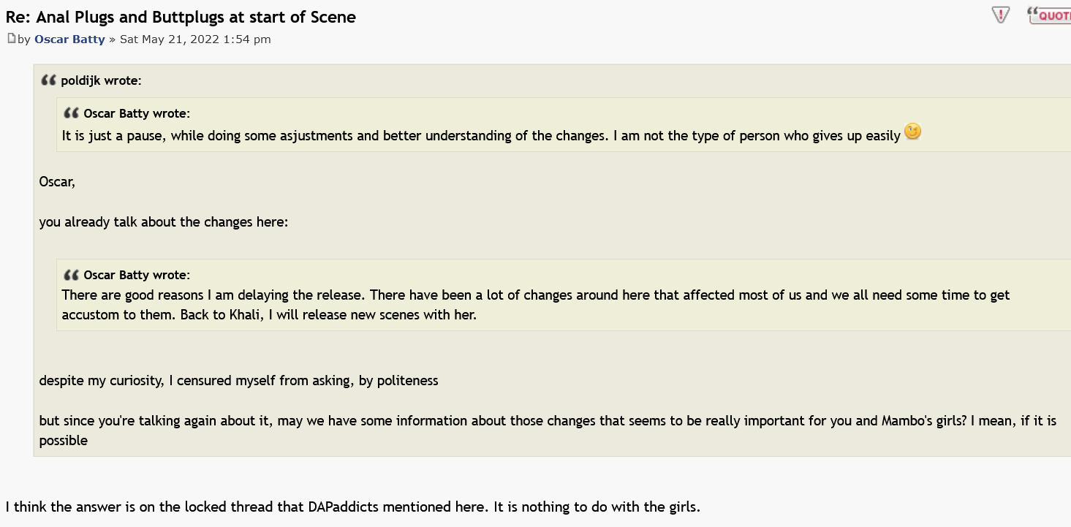Click the small post document icon
The height and width of the screenshot is (527, 1071).
click(x=11, y=39)
